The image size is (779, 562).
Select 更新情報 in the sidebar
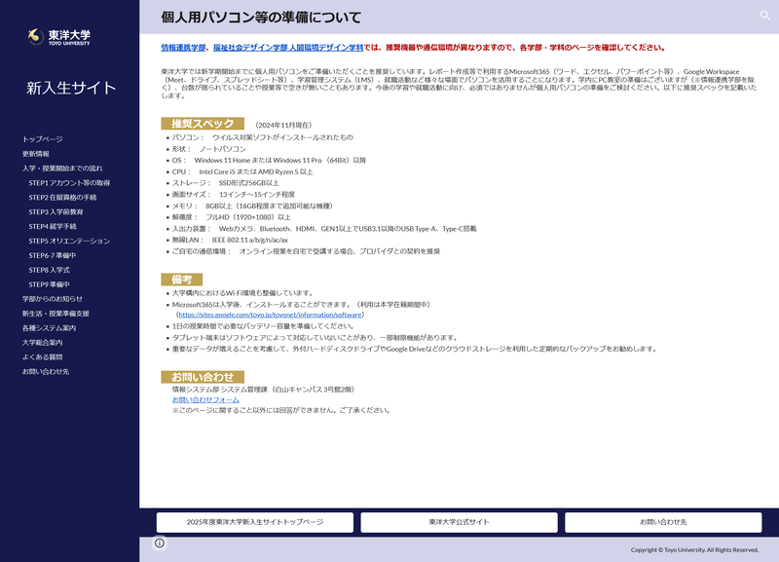[35, 151]
